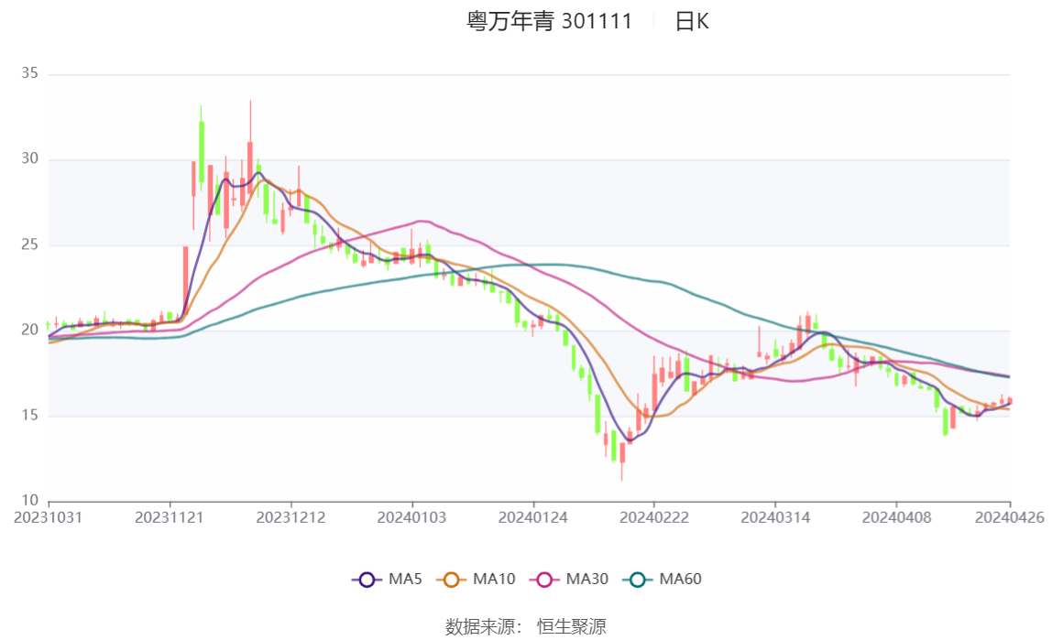Toggle the MA30 pink legend marker
This screenshot has height=640, width=1052.
tap(544, 580)
